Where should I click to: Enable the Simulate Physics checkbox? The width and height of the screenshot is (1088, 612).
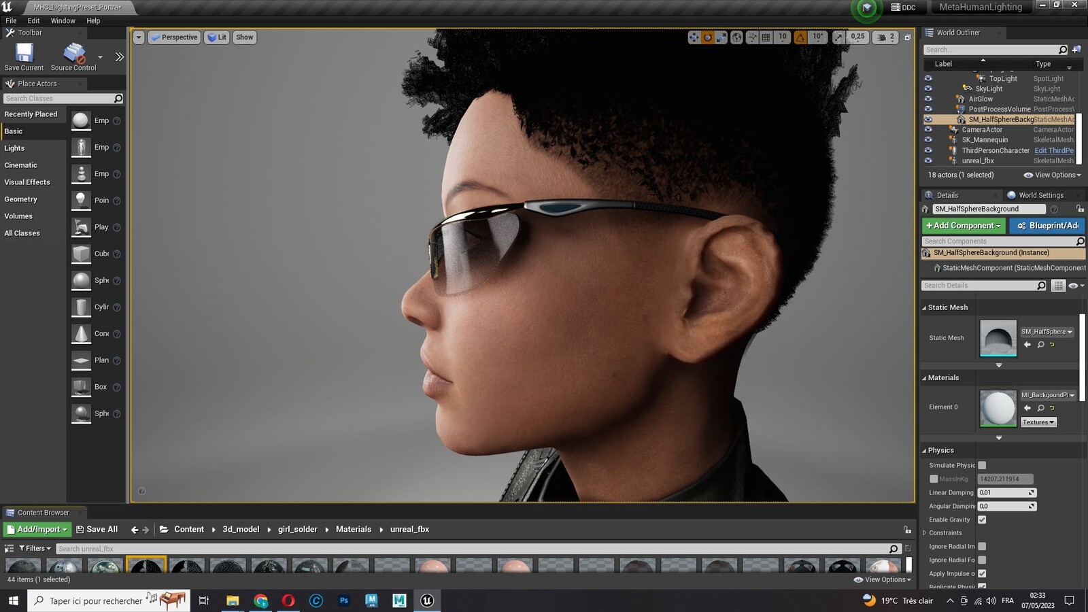982,465
